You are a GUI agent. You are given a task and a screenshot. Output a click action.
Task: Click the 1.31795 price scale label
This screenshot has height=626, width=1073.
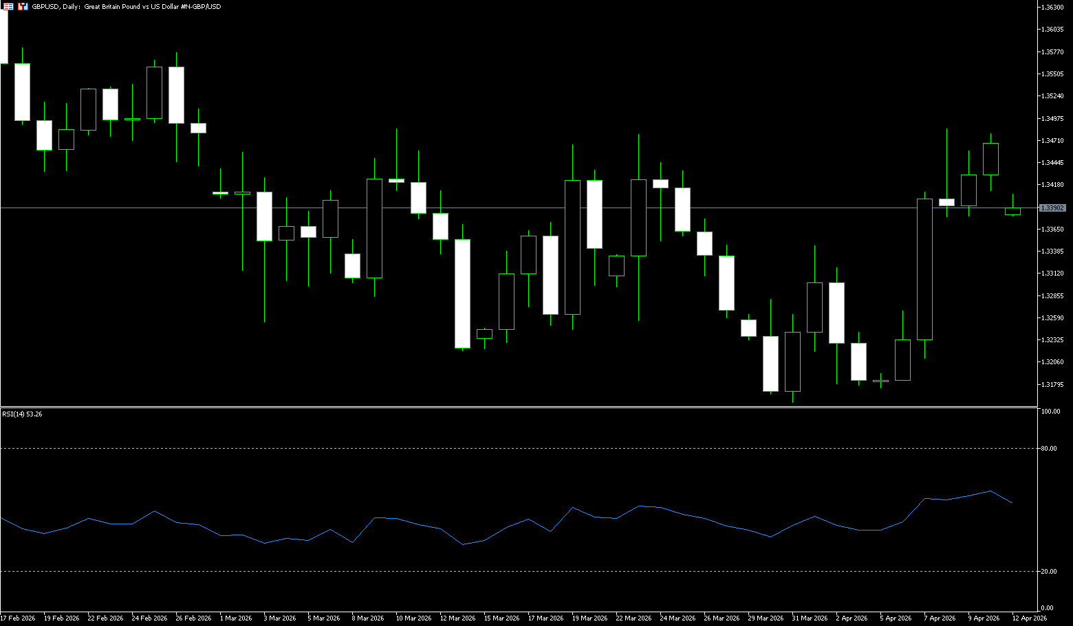[1052, 384]
